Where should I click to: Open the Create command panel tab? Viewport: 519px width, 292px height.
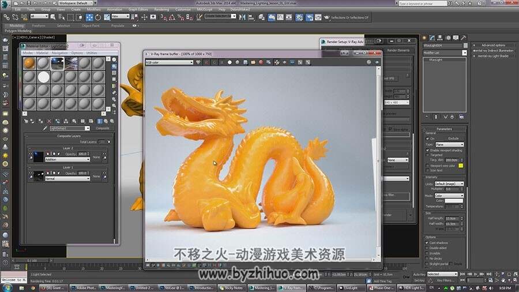click(424, 38)
